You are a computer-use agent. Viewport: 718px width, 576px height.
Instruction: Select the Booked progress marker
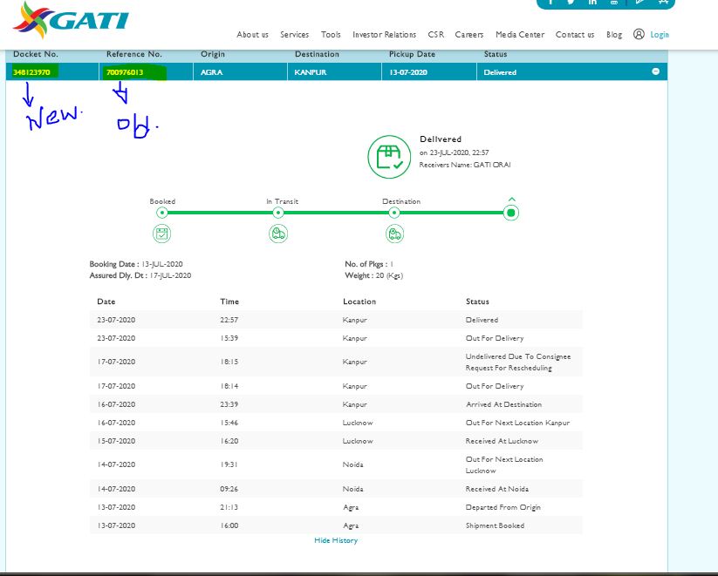pos(161,213)
